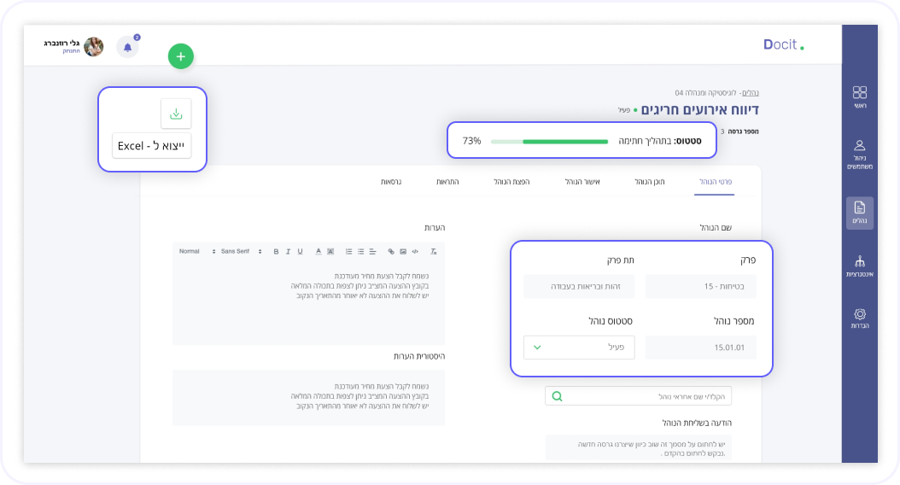900x485 pixels.
Task: Click the procedure owner search field
Action: point(638,396)
